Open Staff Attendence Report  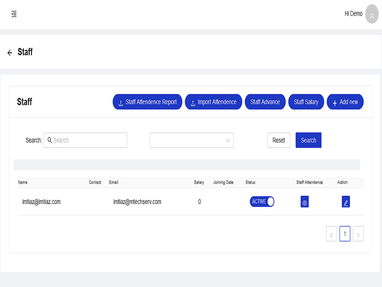(x=147, y=102)
